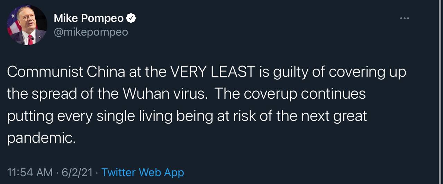This screenshot has height=184, width=443.
Task: Click the 11:54 AM timestamp
Action: point(30,172)
